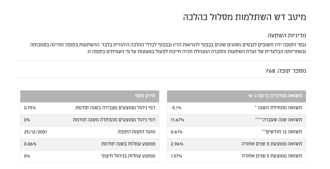Image resolution: width=330 pixels, height=169 pixels.
Task: Select the -5.1% year-to-date return value
Action: [x=176, y=108]
